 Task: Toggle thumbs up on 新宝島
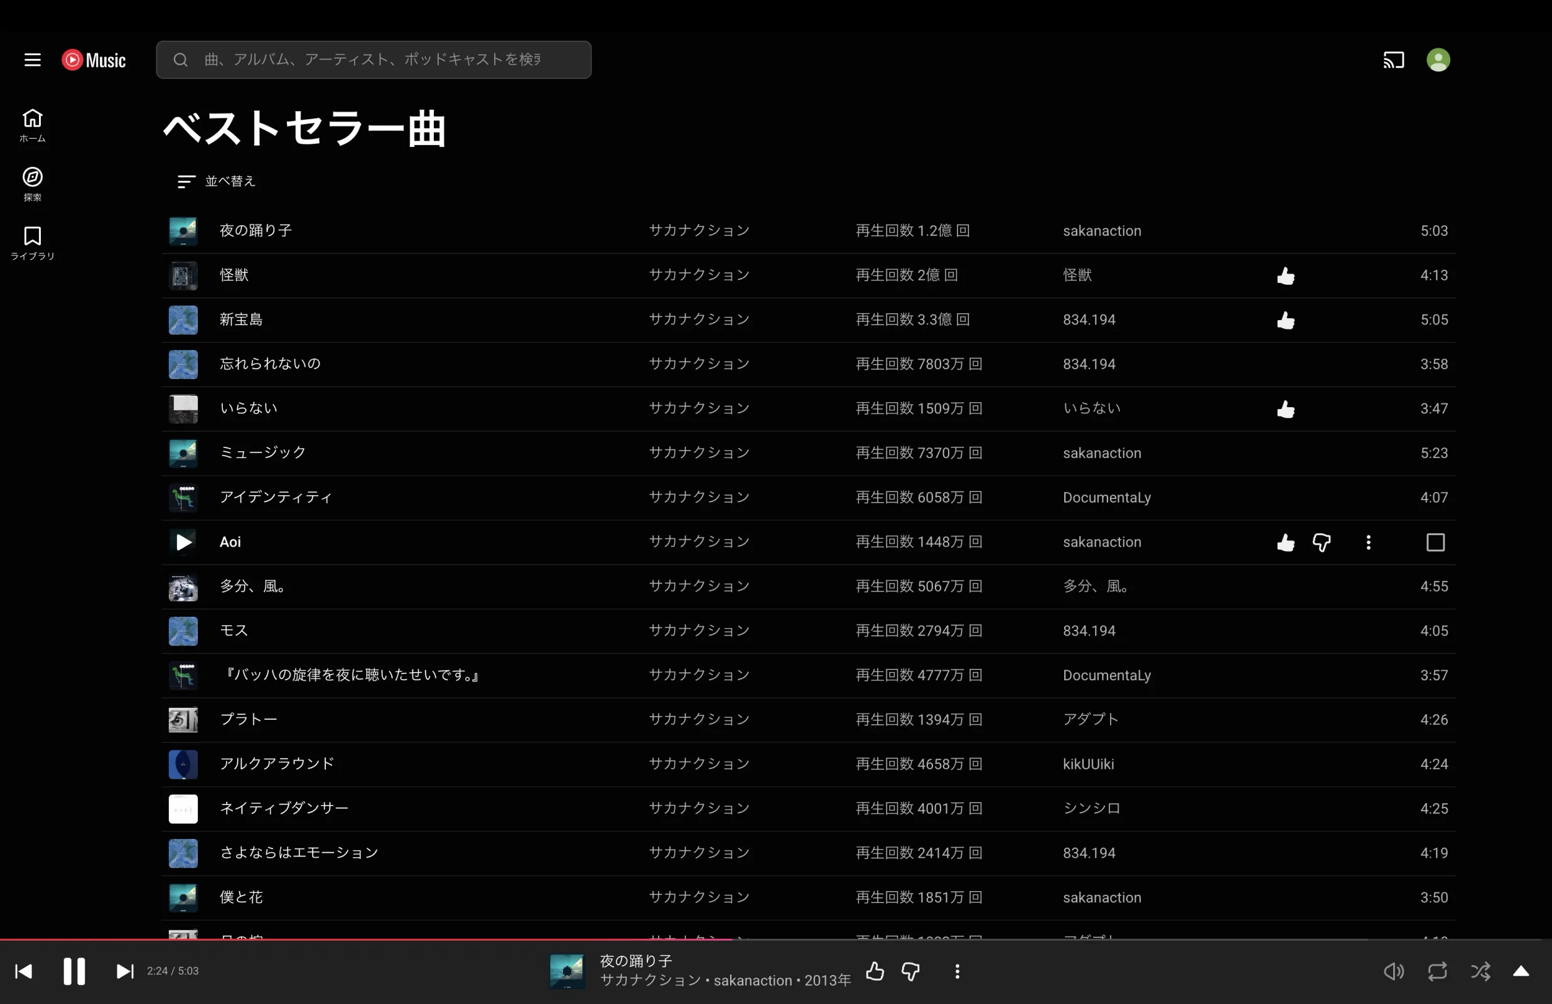[1285, 320]
